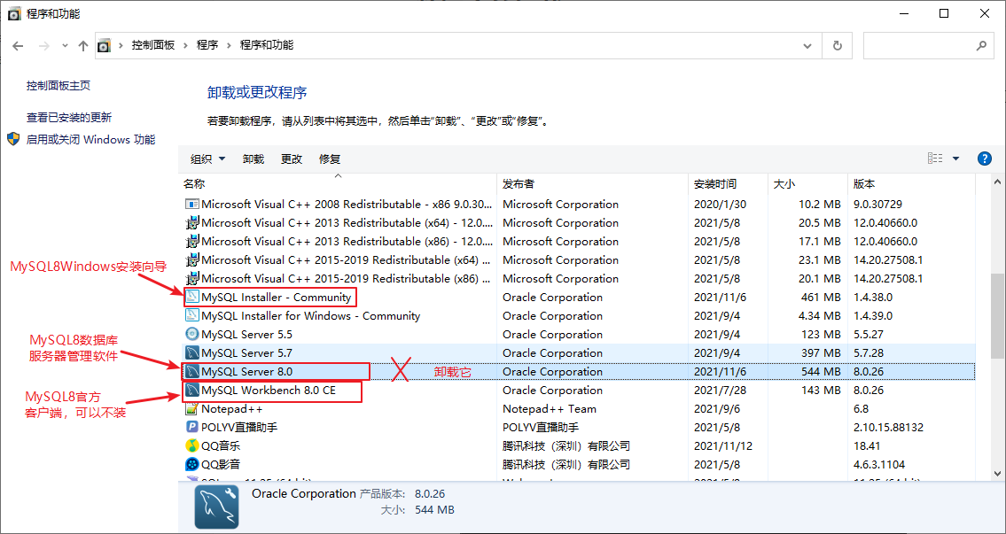The width and height of the screenshot is (1006, 534).
Task: Select the QQ音乐 row name
Action: pyautogui.click(x=221, y=445)
